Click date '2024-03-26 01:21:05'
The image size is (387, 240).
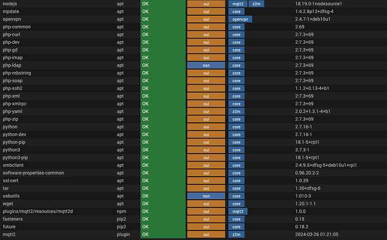(x=317, y=234)
